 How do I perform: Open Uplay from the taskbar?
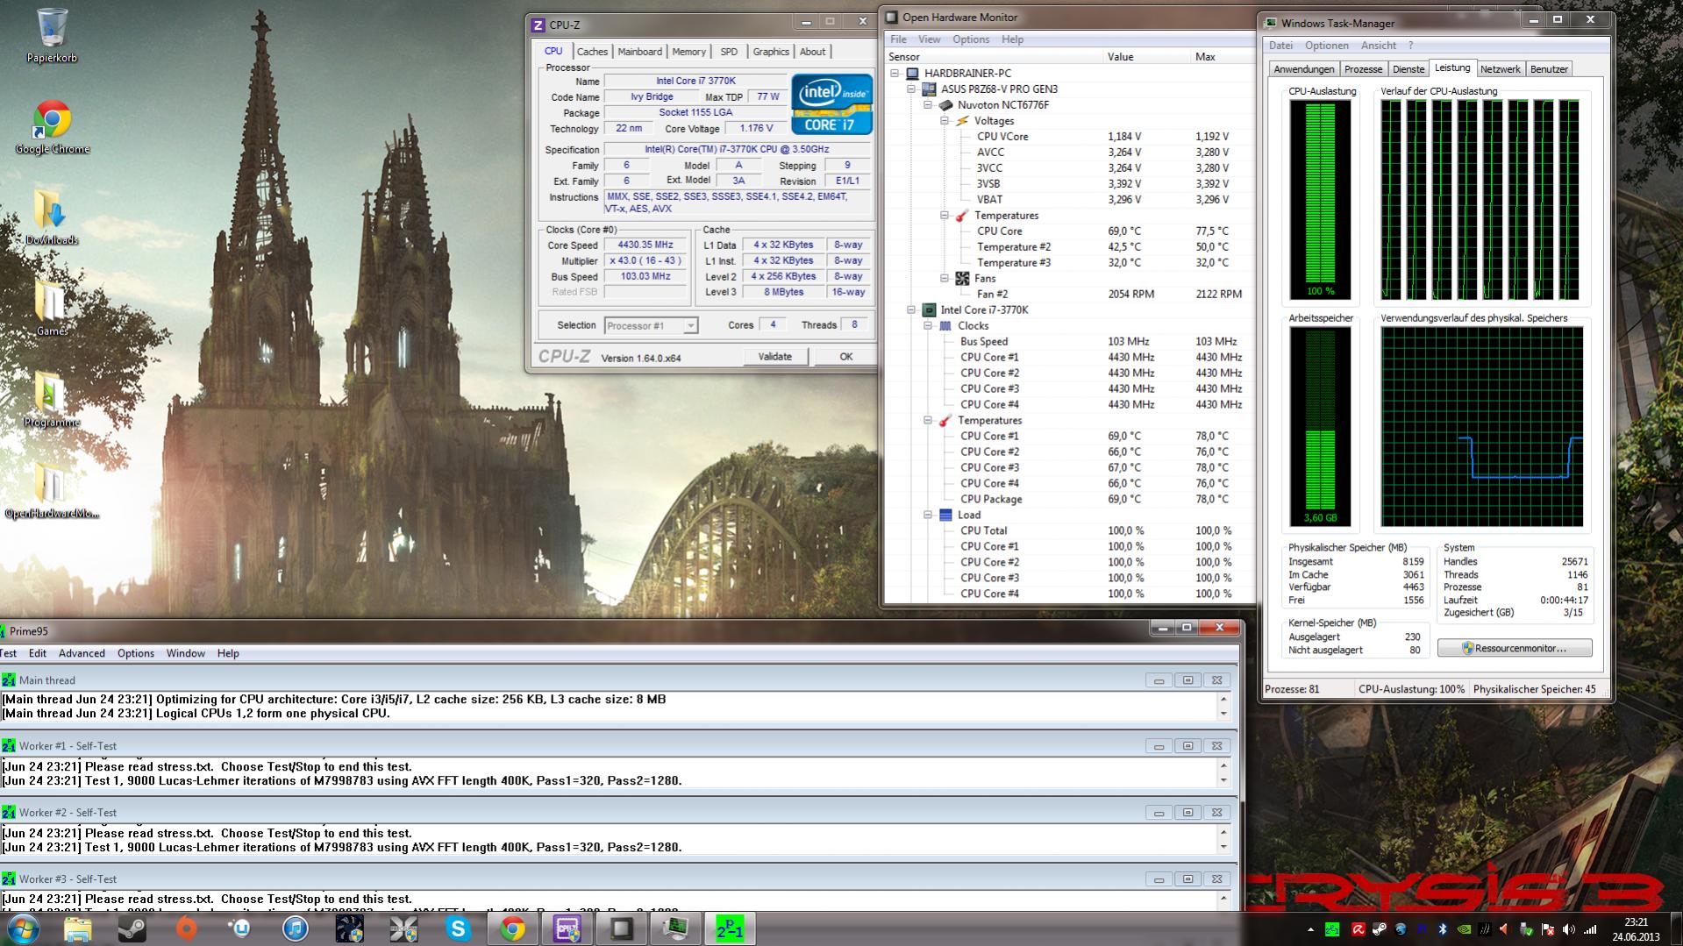click(240, 928)
